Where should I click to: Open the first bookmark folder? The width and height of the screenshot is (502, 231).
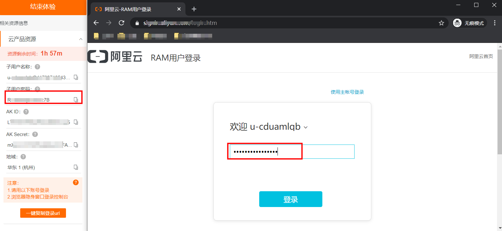click(104, 36)
